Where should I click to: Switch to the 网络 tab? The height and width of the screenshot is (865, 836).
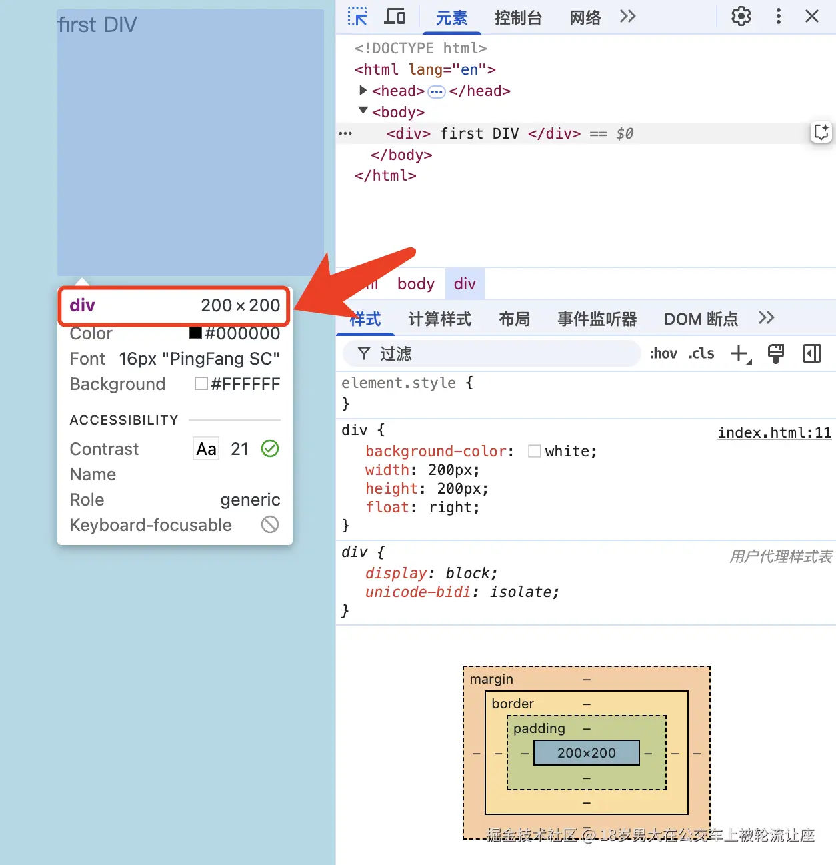(x=585, y=18)
